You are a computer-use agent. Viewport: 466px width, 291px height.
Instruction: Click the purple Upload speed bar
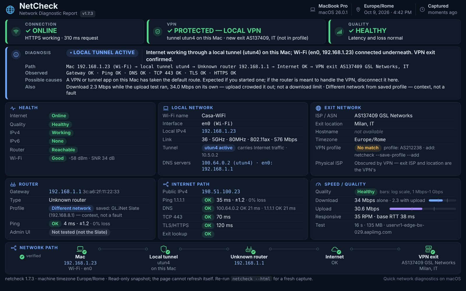click(423, 209)
